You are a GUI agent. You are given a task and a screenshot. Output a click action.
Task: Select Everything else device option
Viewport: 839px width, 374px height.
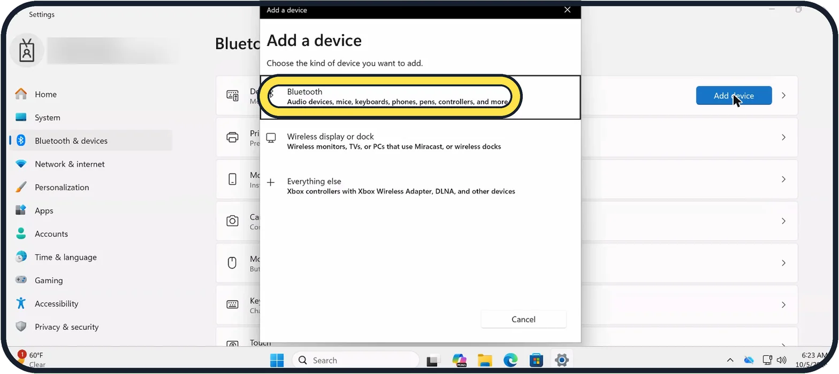tap(420, 186)
